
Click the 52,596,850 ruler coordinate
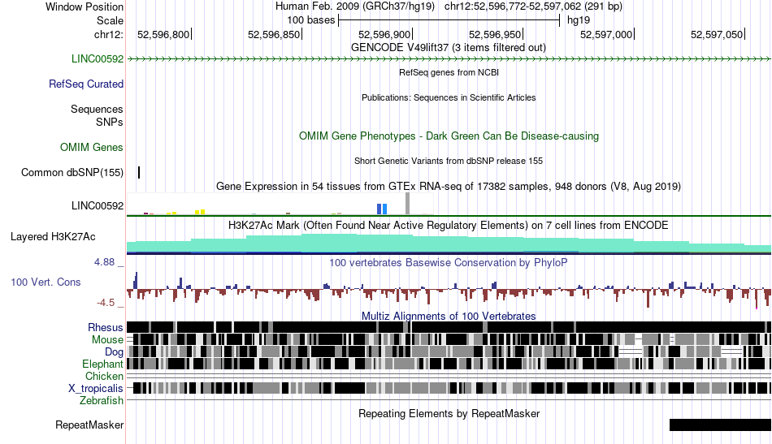click(x=274, y=34)
